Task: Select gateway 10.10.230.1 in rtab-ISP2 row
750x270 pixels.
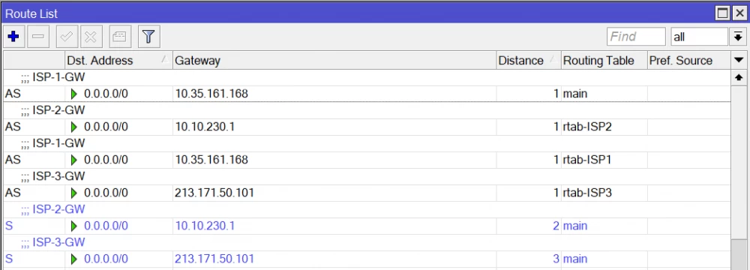Action: [205, 127]
